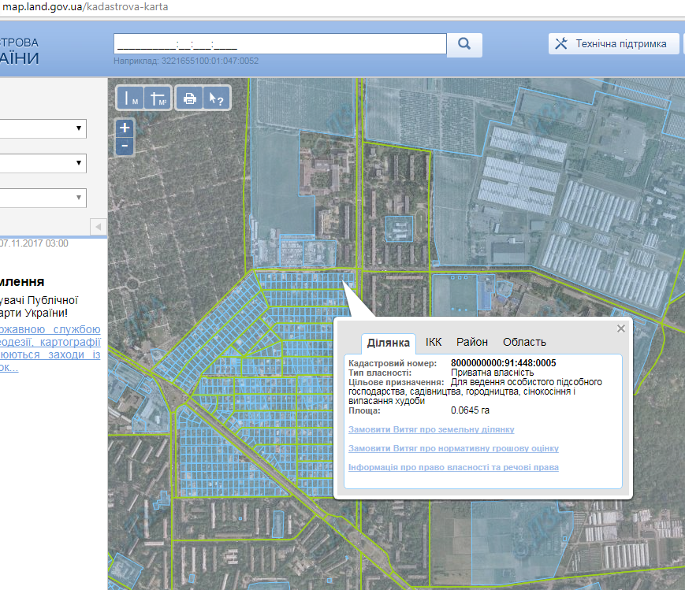The image size is (685, 590).
Task: Open the middle dropdown in left panel
Action: point(43,163)
